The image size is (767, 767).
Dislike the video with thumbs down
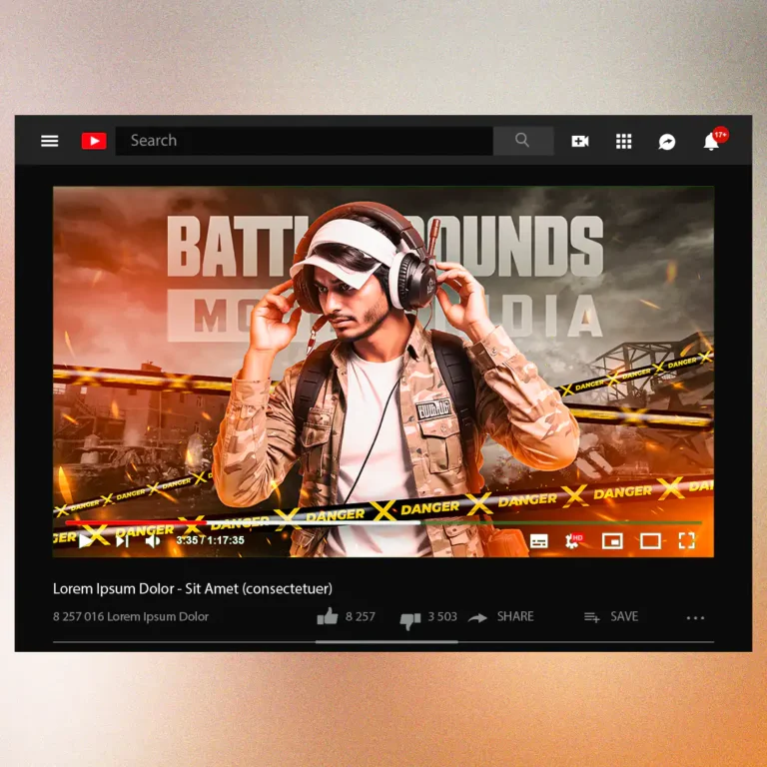(x=409, y=619)
